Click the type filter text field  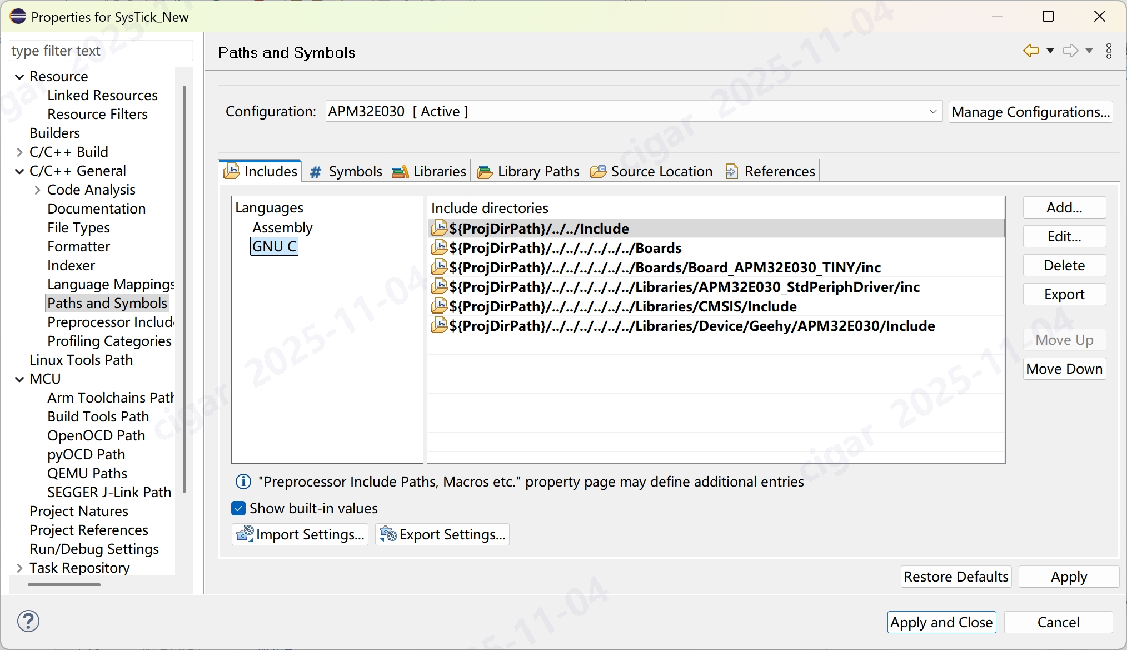[x=101, y=51]
